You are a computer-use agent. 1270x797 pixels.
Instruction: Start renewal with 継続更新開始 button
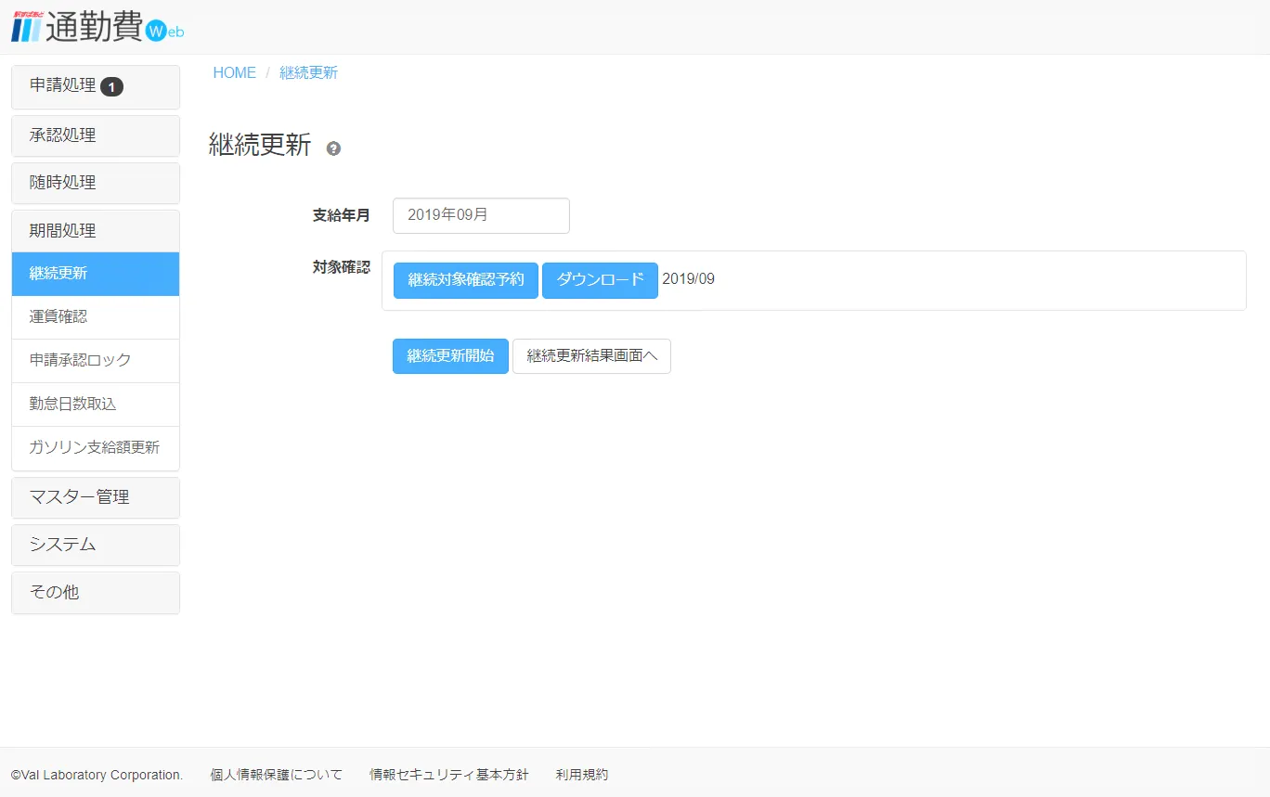click(x=450, y=355)
